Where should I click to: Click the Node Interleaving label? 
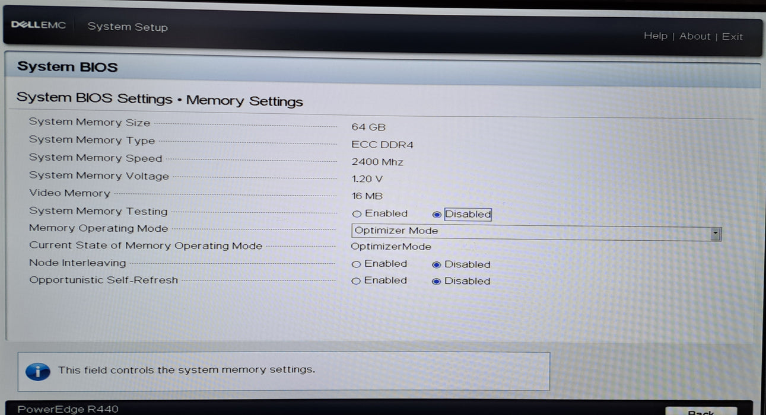pos(78,263)
